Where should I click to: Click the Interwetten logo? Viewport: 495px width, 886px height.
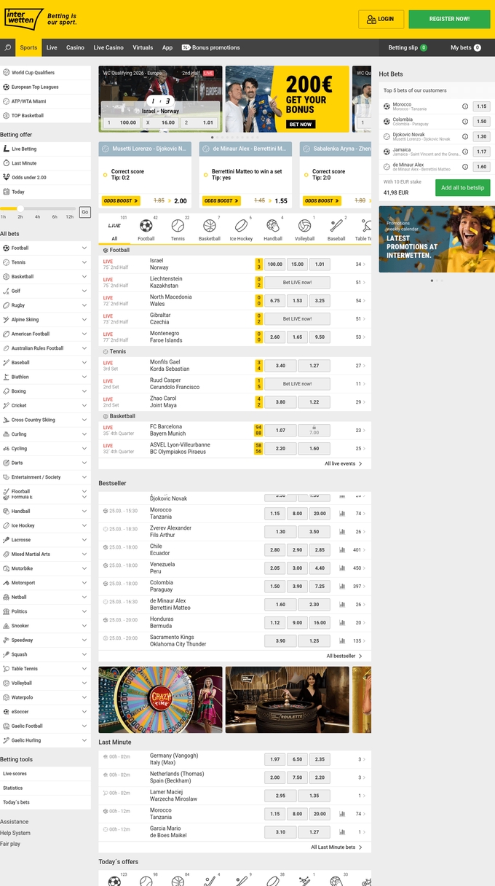24,19
